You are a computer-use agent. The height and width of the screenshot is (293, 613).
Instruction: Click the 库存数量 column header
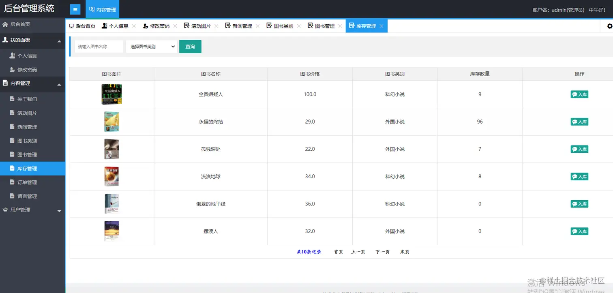(x=480, y=74)
